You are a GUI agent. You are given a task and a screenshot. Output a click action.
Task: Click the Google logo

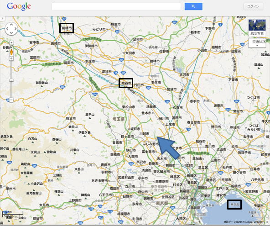(x=19, y=6)
